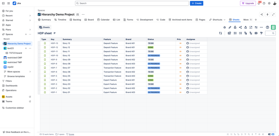
Task: Open the Sheets toolbar ellipsis menu
Action: (x=261, y=27)
